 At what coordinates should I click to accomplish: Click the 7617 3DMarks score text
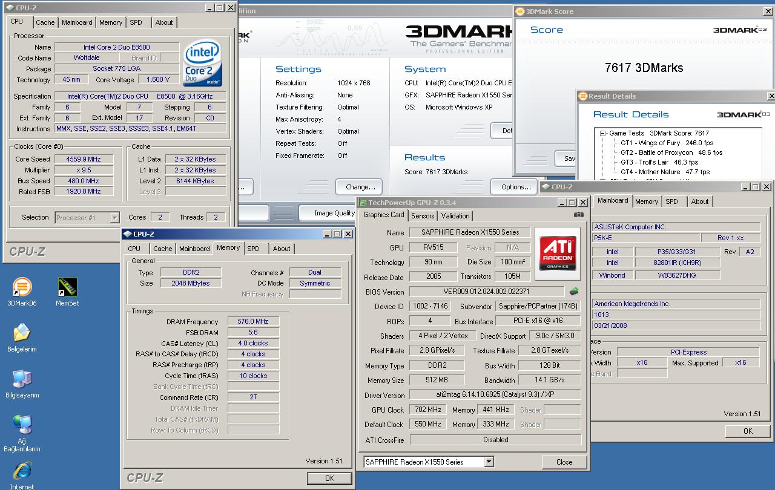point(644,68)
